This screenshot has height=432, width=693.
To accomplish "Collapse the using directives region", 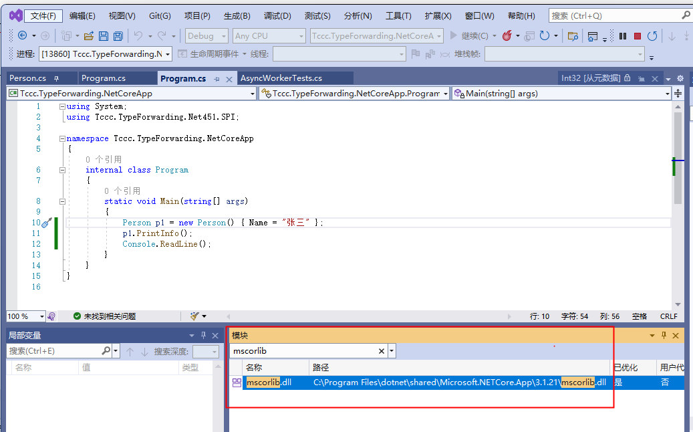I will [x=62, y=106].
